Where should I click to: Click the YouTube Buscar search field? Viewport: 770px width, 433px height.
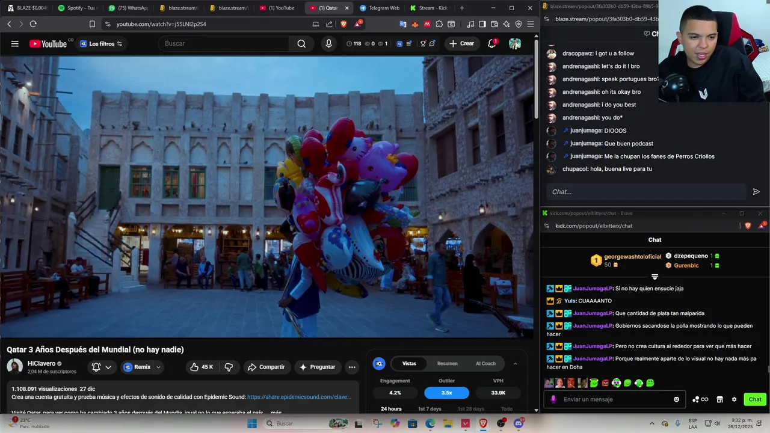click(223, 43)
